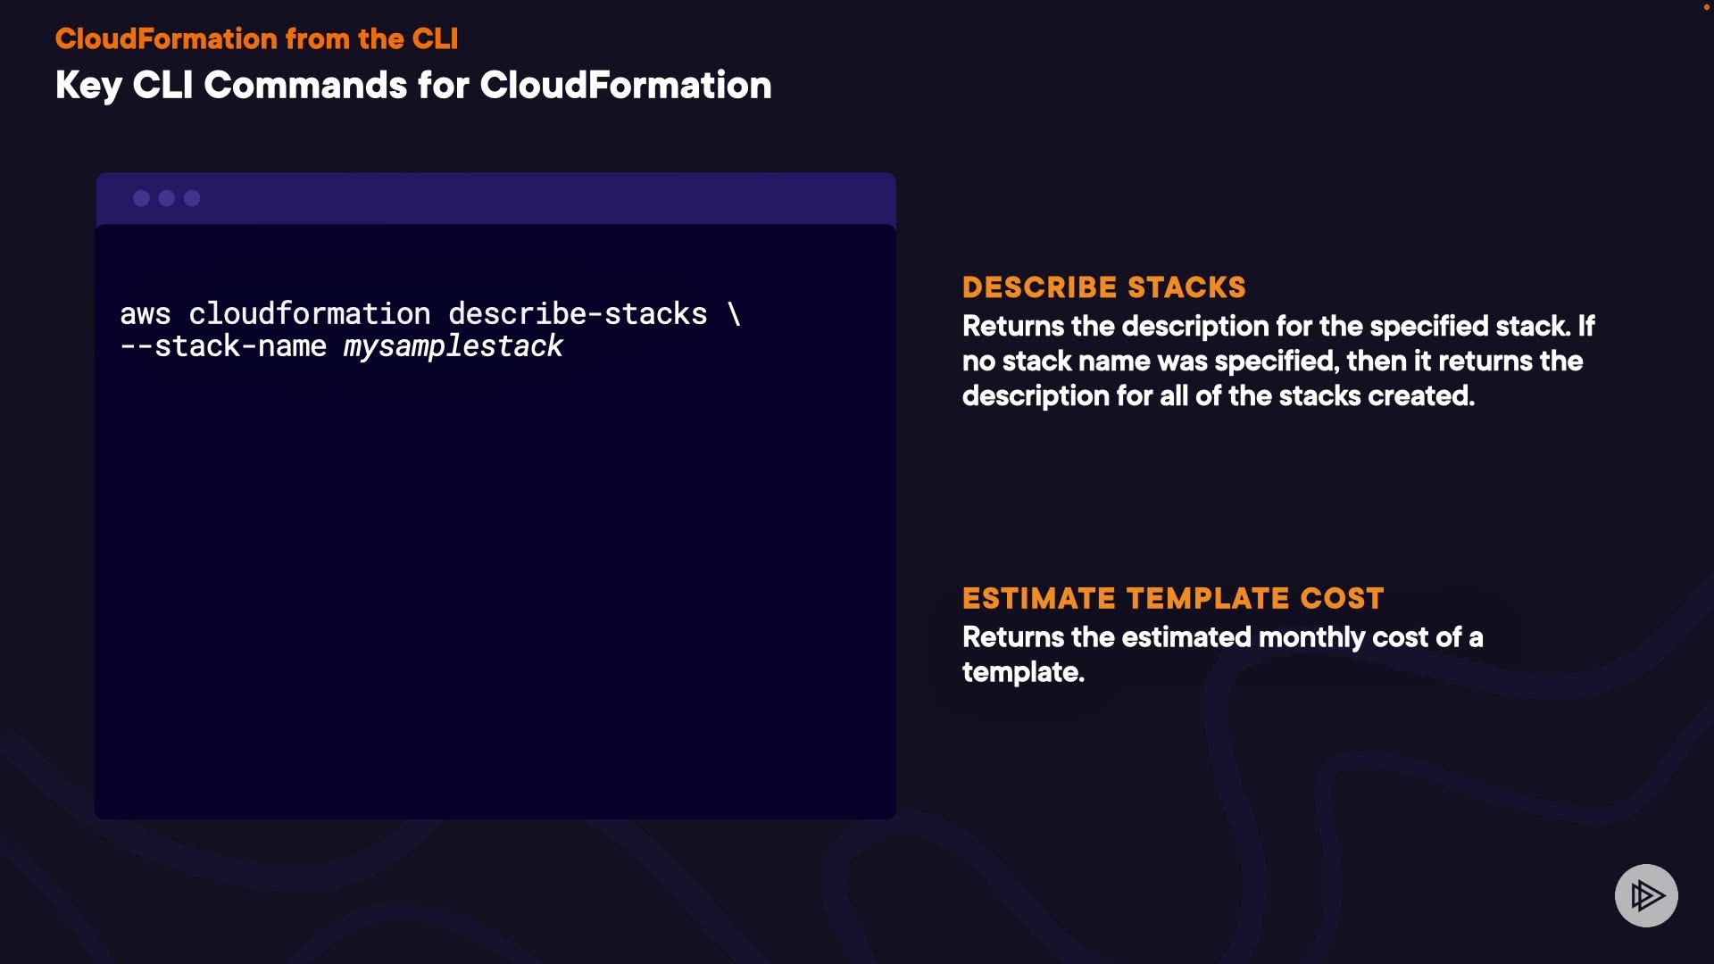This screenshot has width=1714, height=964.
Task: Click the word 'aws' in the terminal
Action: [145, 314]
